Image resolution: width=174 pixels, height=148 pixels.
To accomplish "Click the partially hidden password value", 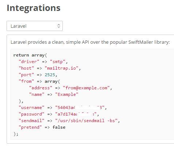I will tap(76, 114).
